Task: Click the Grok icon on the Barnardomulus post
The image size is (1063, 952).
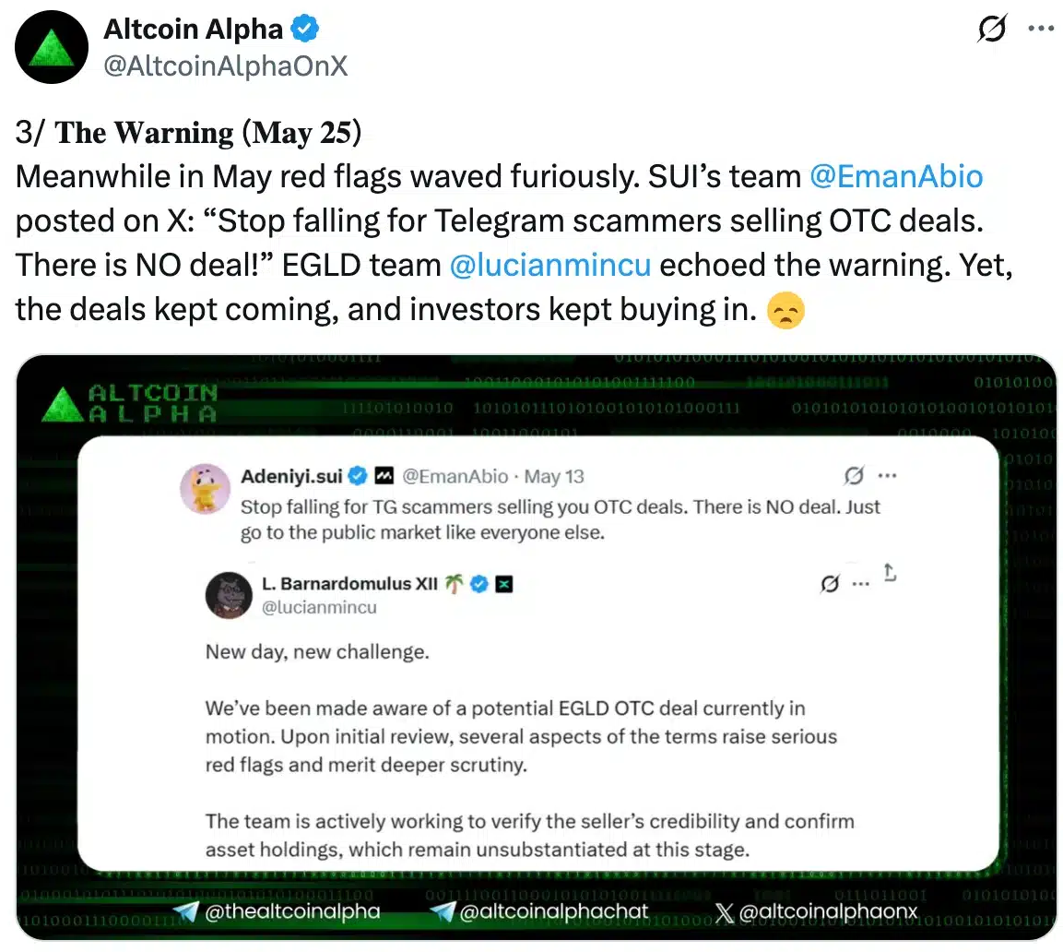Action: 830,584
